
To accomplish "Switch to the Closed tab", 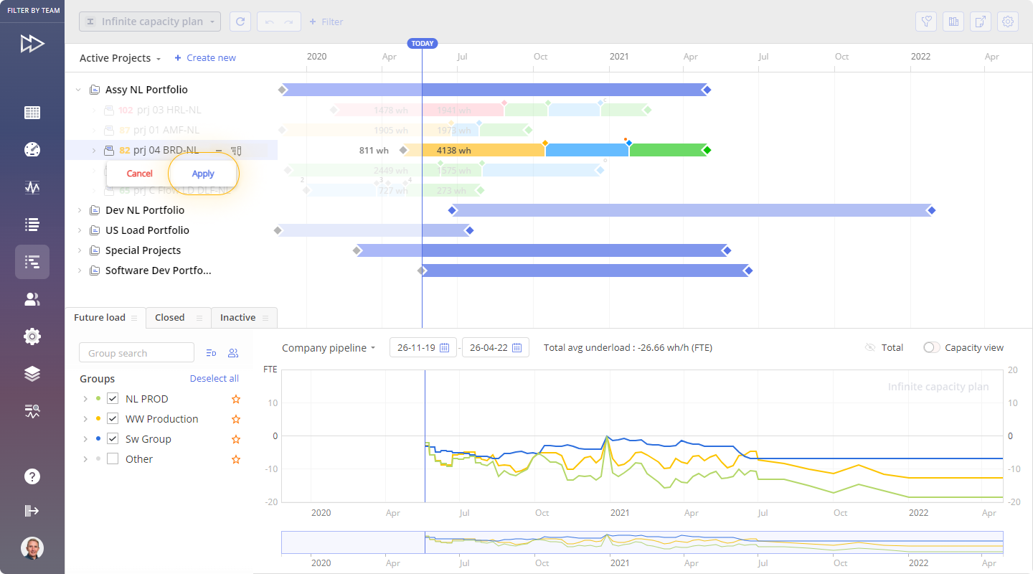I will coord(170,318).
